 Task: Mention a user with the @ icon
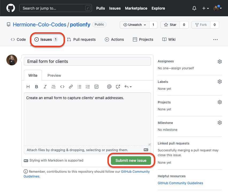pyautogui.click(x=109, y=87)
